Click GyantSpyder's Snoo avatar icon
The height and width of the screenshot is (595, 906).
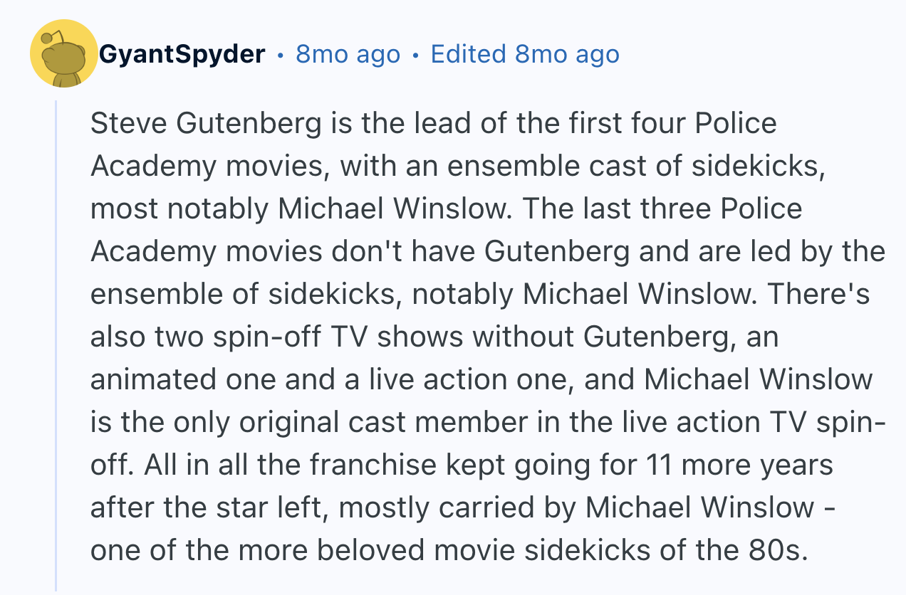pos(64,54)
